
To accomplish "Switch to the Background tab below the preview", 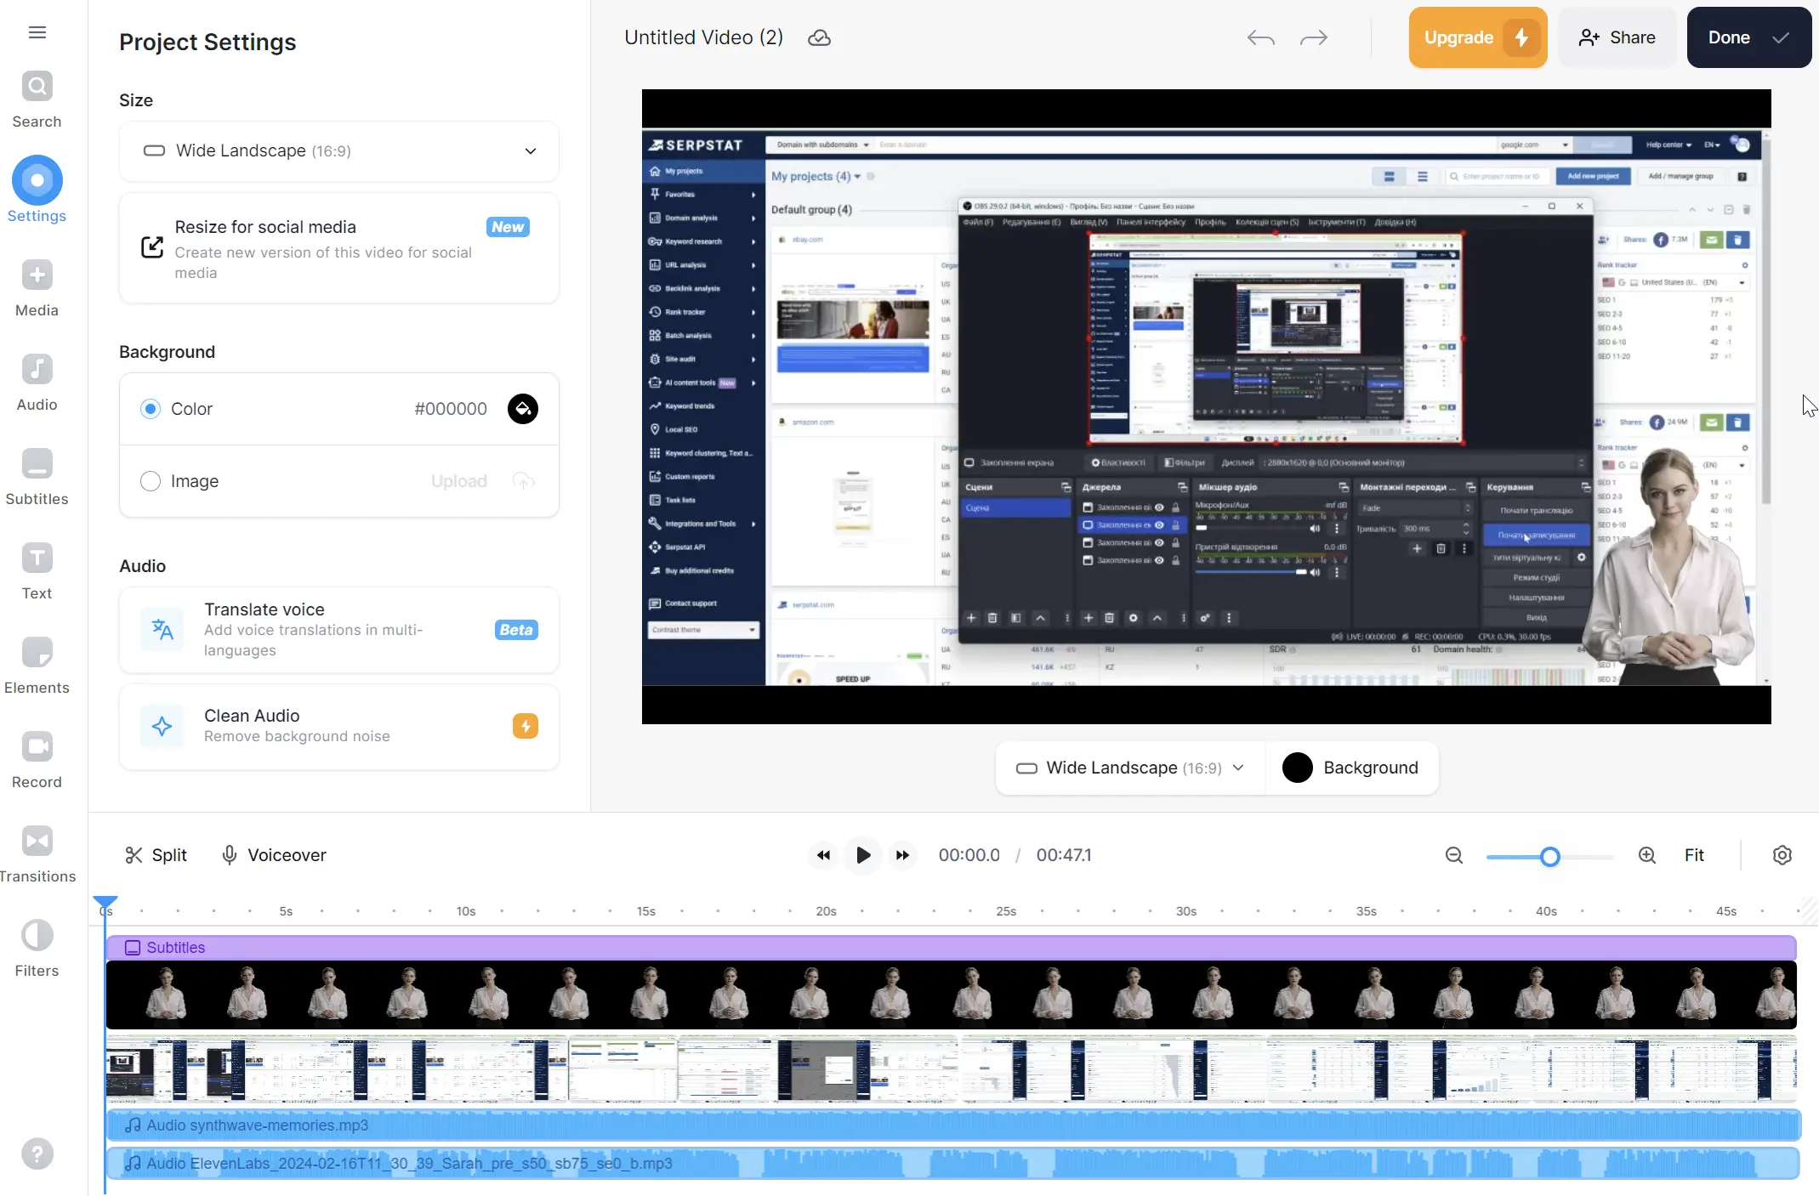I will coord(1352,767).
